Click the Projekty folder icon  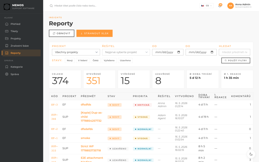coord(7,38)
